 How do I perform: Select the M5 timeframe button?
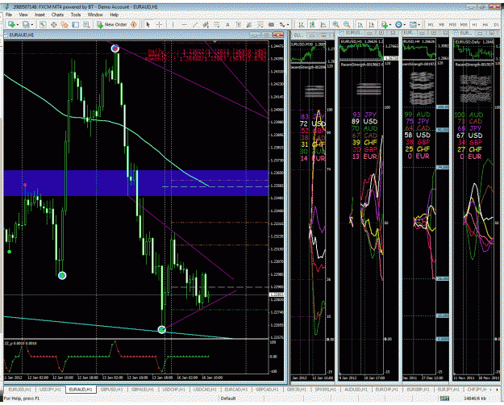442,24
